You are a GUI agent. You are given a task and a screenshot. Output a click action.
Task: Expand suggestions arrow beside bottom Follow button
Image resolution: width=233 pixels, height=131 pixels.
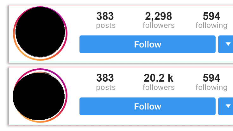226,106
